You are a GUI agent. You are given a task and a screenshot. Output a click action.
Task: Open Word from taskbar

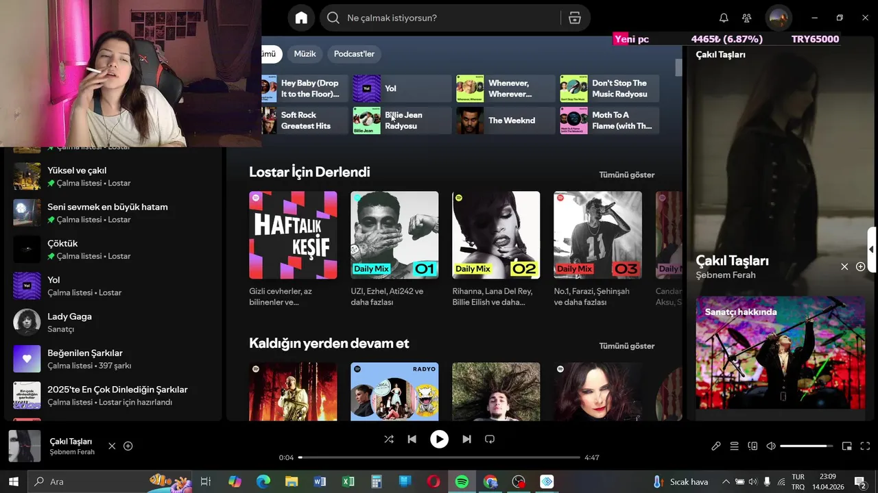click(320, 481)
